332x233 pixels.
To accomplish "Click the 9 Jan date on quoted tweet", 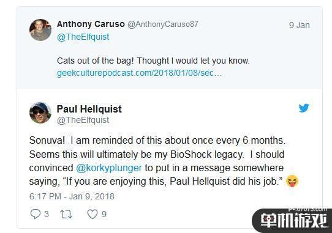I will [x=300, y=25].
